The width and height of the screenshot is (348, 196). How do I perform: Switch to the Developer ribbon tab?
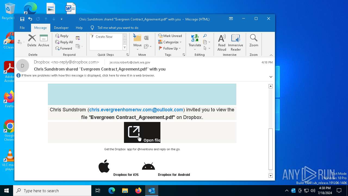(x=61, y=28)
